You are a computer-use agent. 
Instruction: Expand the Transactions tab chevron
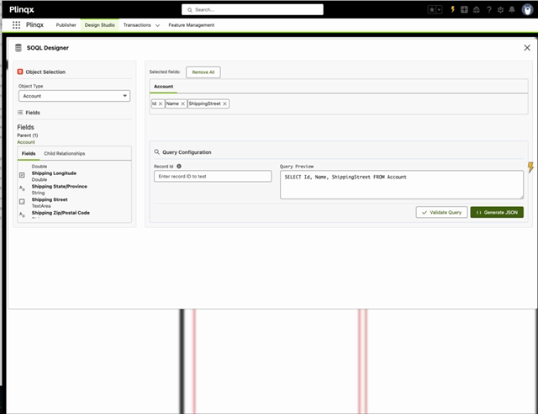[x=157, y=25]
